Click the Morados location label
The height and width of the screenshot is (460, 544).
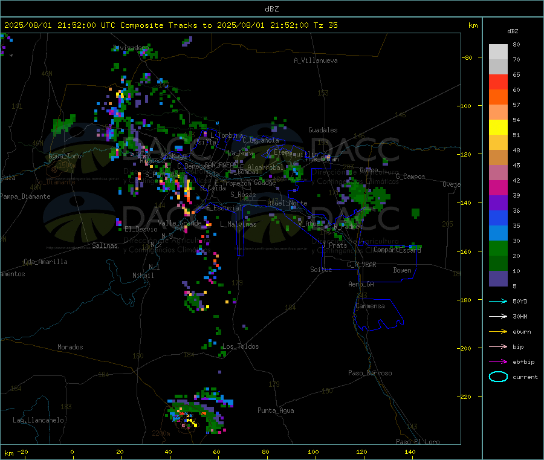pyautogui.click(x=71, y=347)
